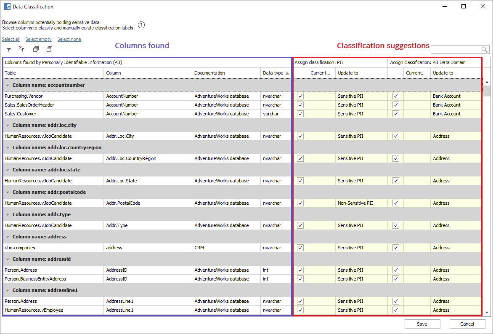
Task: Uncheck PII checkbox for Purchasing.Vendor row
Action: 300,96
